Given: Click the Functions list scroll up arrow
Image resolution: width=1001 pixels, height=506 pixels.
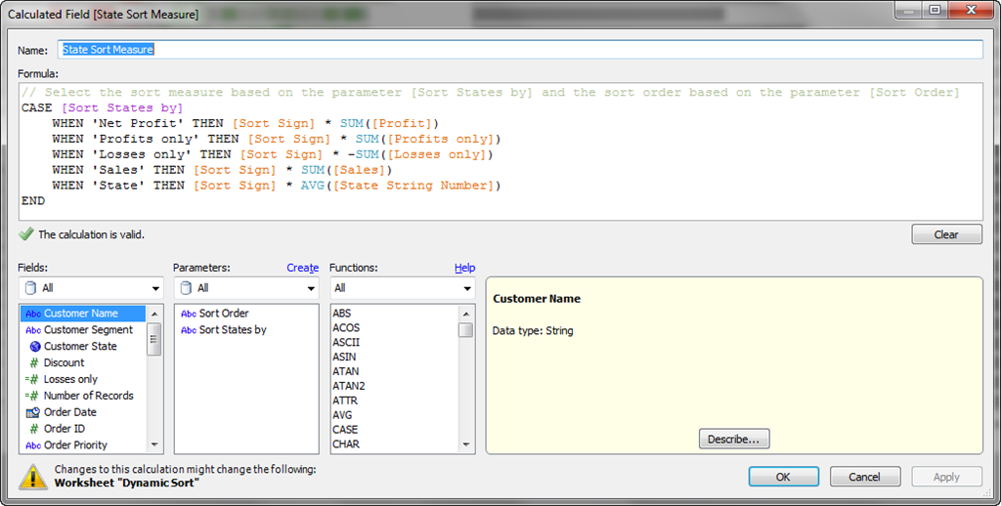Looking at the screenshot, I should coord(466,314).
